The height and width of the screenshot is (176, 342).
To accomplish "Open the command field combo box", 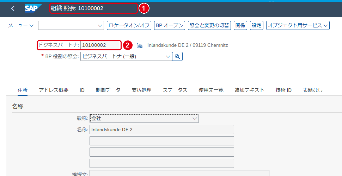I will coord(71,25).
